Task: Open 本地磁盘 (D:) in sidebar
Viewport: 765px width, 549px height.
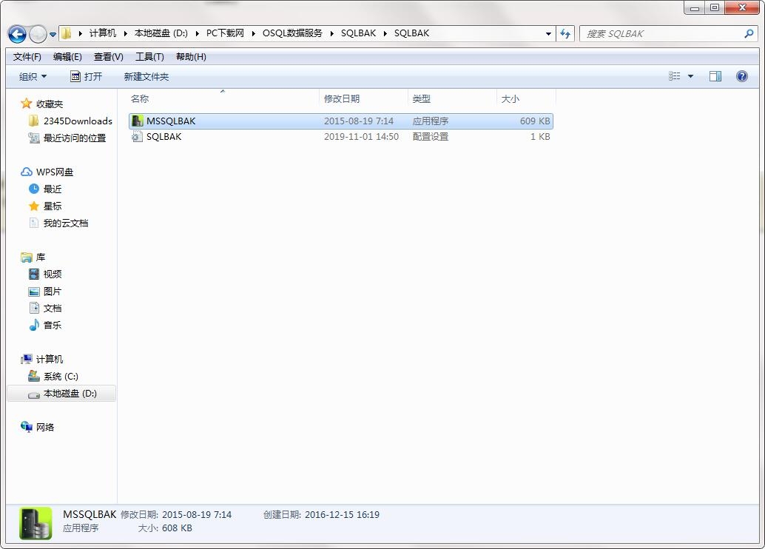Action: click(x=70, y=394)
